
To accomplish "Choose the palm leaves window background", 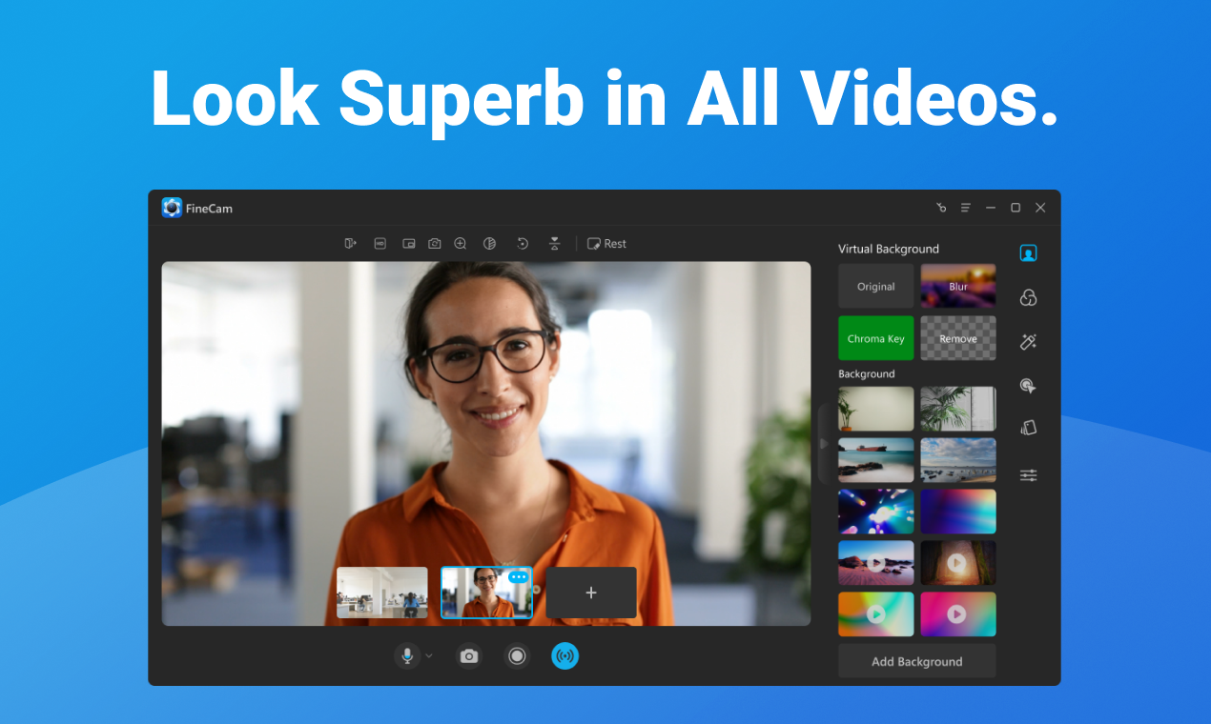I will pos(958,409).
